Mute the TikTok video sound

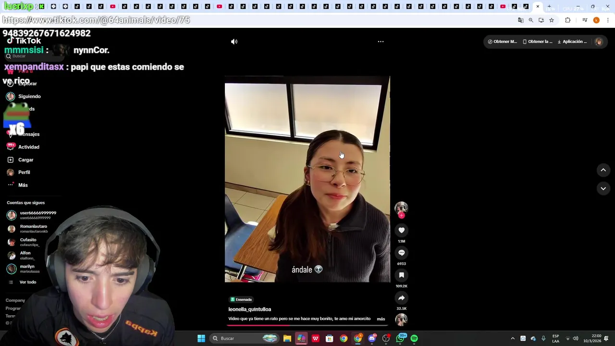click(234, 42)
